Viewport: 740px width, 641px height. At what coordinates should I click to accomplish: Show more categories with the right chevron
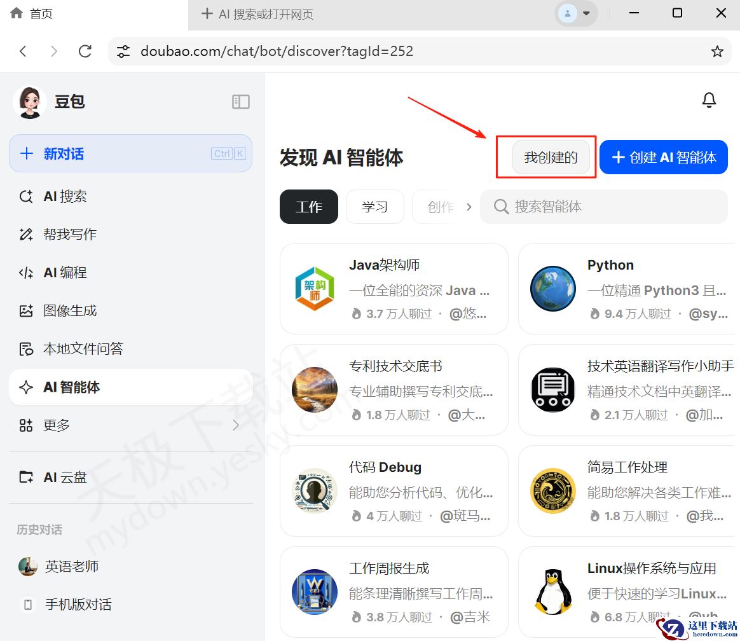pyautogui.click(x=469, y=207)
